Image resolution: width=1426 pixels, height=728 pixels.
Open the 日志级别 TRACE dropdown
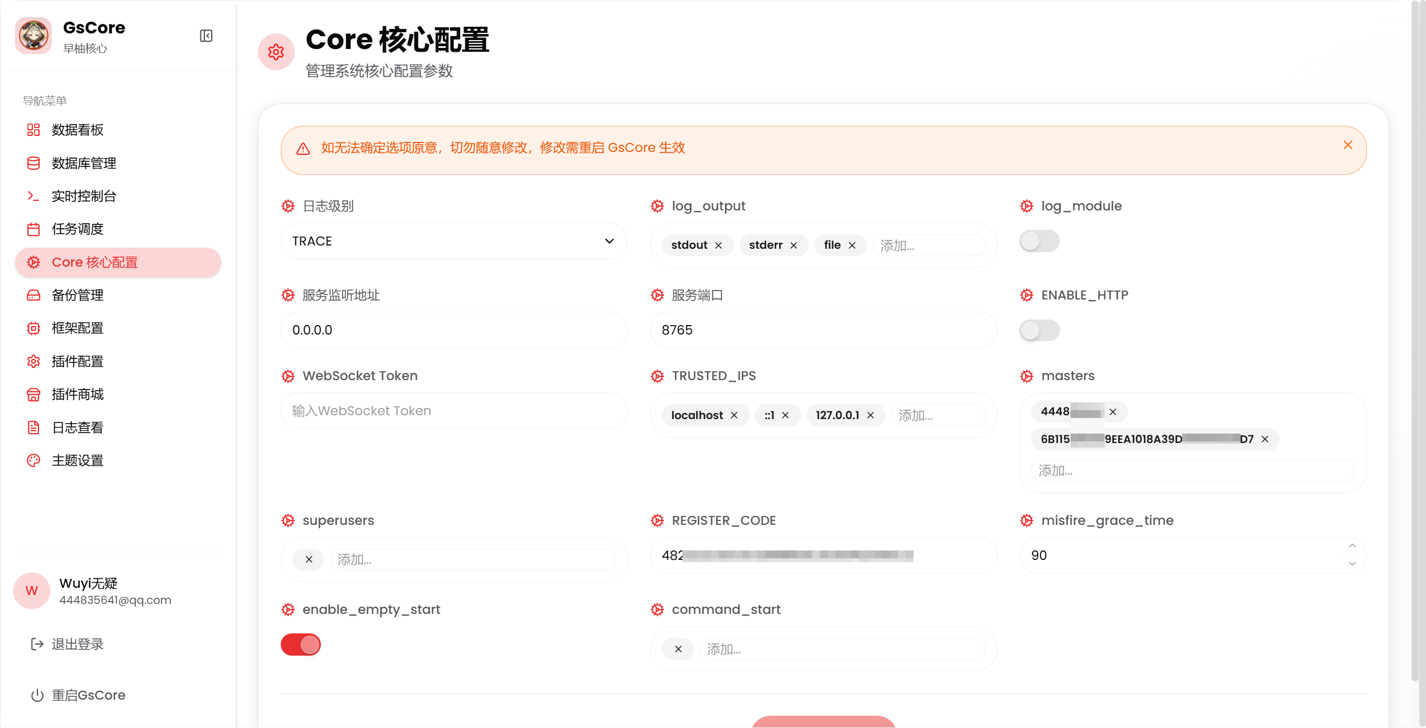point(454,242)
